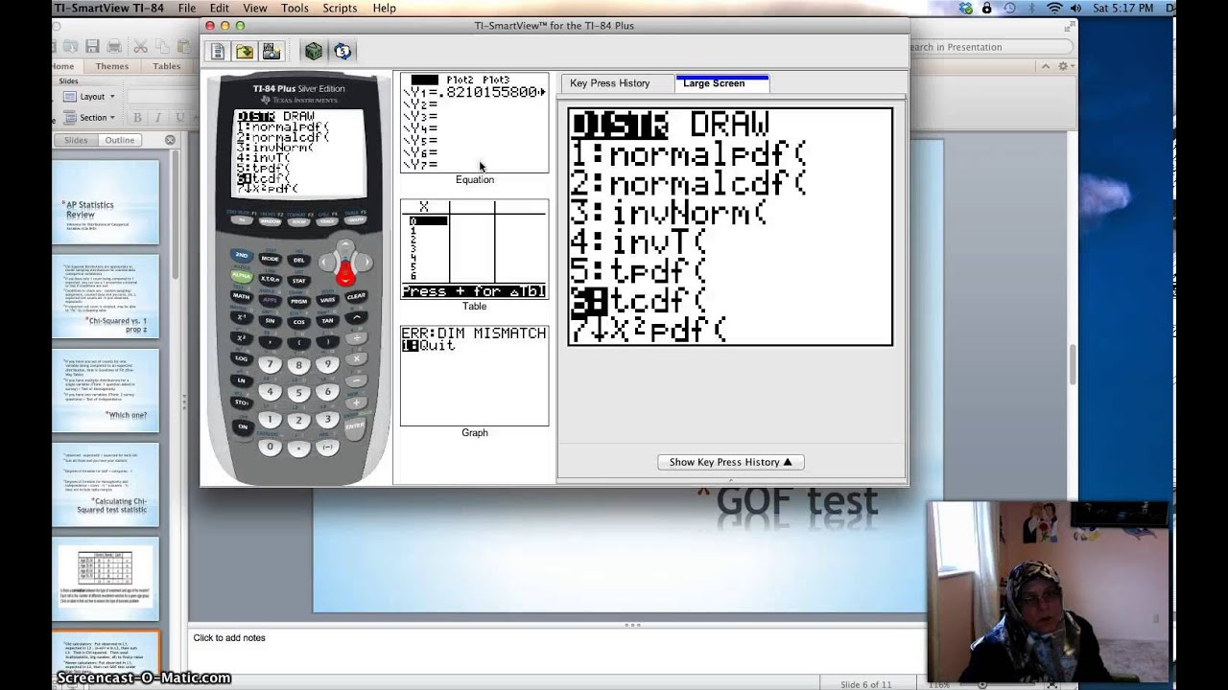This screenshot has height=690, width=1228.
Task: Select the 'Which one?' slide thumbnail
Action: (106, 390)
